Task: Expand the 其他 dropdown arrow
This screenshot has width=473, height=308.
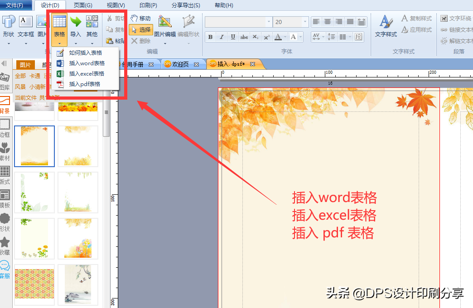Action: (x=92, y=44)
